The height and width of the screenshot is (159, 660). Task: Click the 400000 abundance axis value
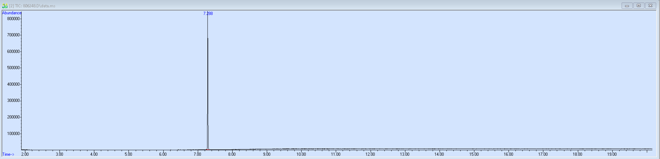(14, 84)
